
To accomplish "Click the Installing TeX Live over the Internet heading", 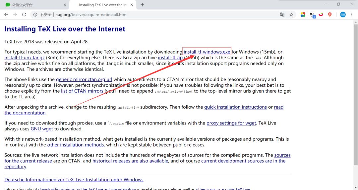I will tap(65, 29).
